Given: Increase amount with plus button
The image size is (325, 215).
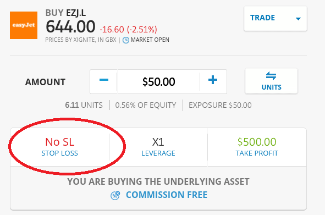Looking at the screenshot, I should pos(213,82).
